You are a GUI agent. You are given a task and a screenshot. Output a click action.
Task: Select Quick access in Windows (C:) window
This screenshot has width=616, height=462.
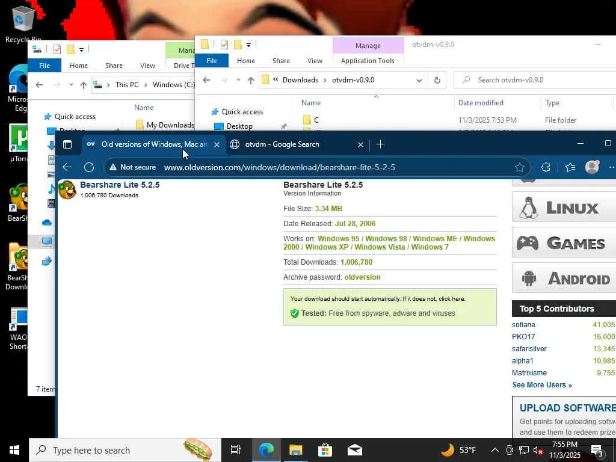tap(75, 117)
